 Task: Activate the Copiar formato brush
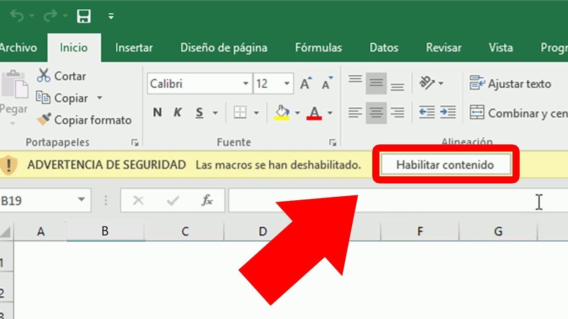pyautogui.click(x=43, y=120)
